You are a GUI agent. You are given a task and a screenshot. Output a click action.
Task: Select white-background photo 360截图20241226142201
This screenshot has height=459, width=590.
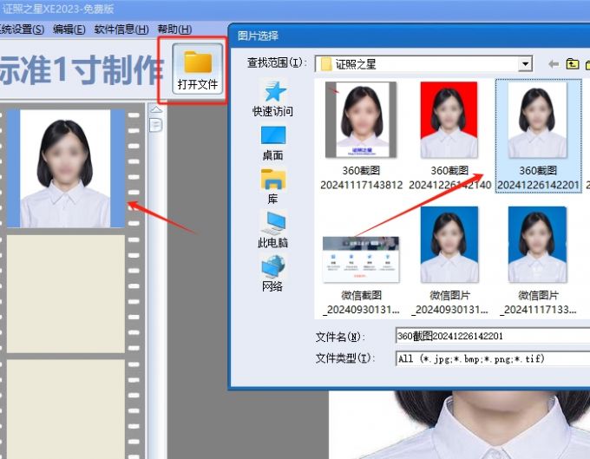(538, 136)
